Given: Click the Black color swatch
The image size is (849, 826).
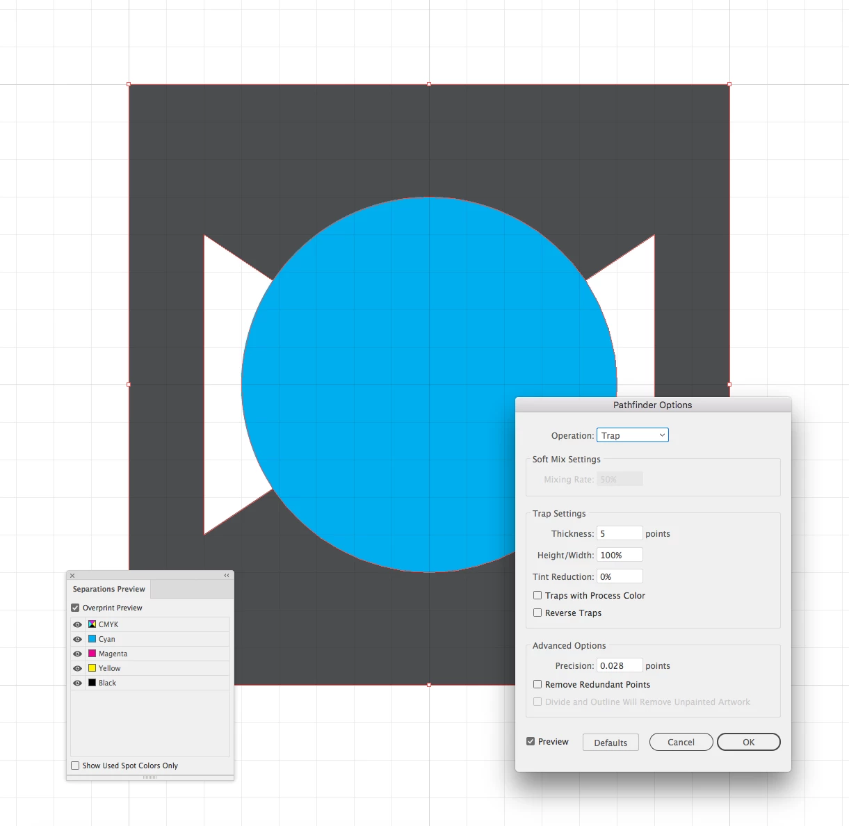Looking at the screenshot, I should coord(92,683).
